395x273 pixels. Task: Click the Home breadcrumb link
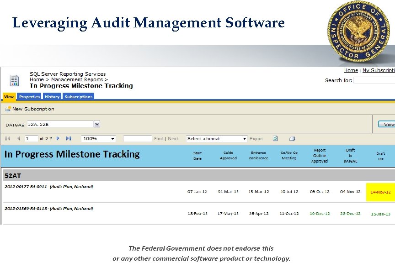37,79
